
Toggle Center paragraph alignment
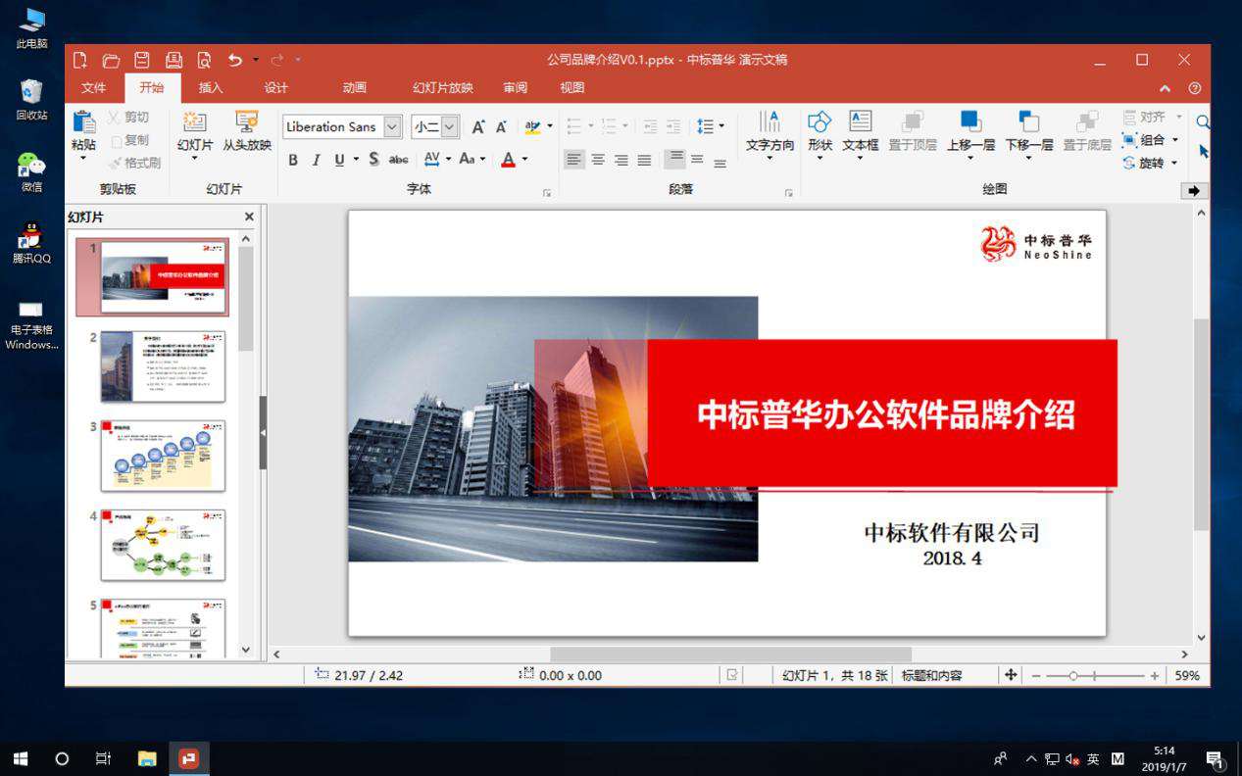coord(598,159)
